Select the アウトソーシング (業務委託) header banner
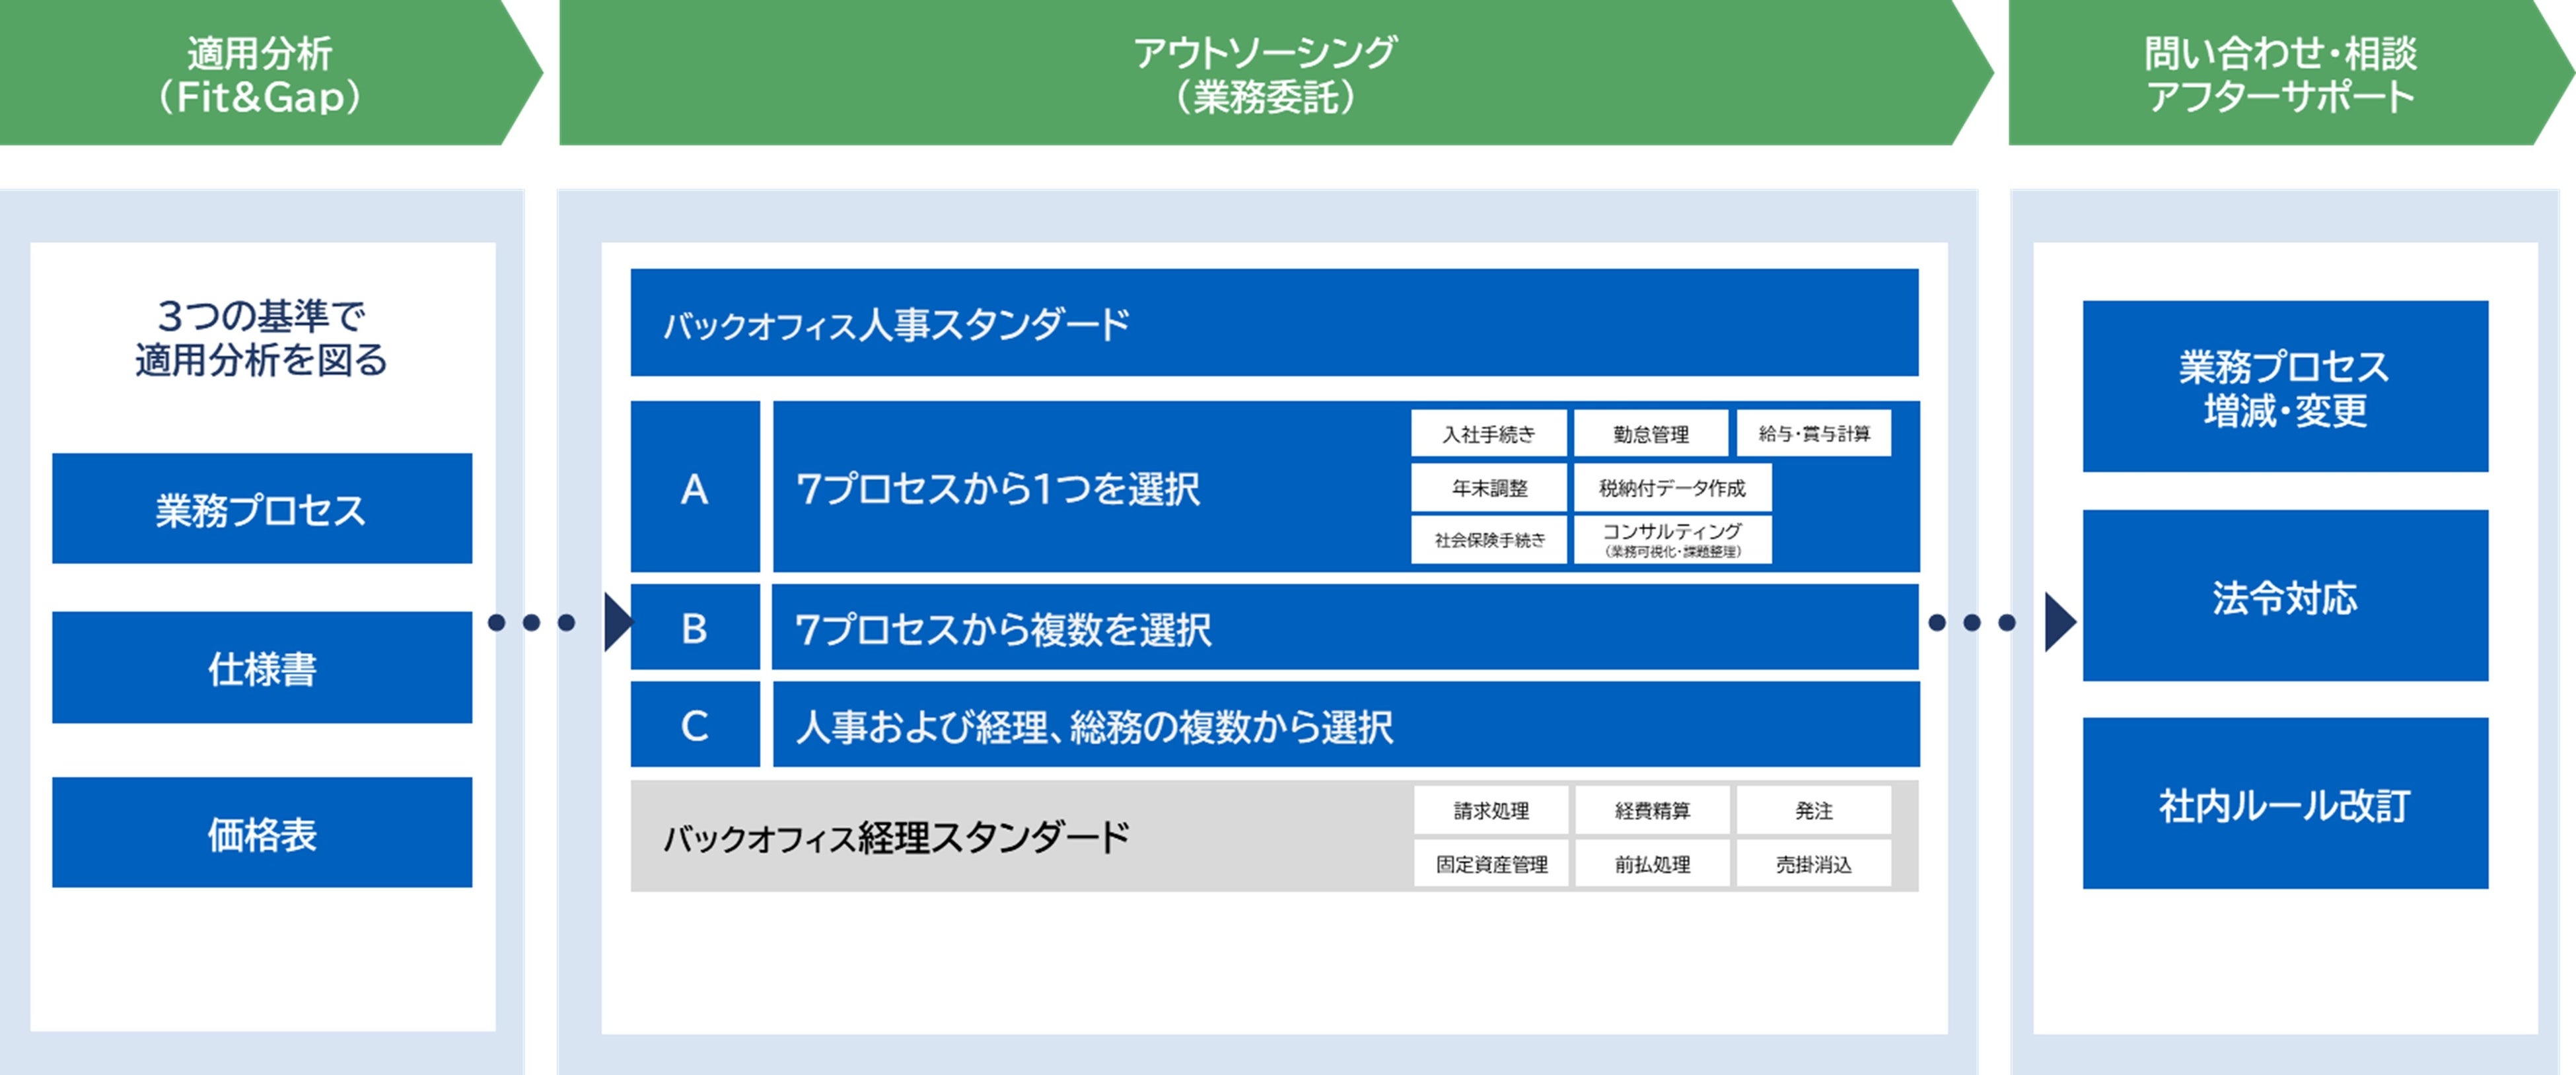2576x1075 pixels. click(1264, 74)
